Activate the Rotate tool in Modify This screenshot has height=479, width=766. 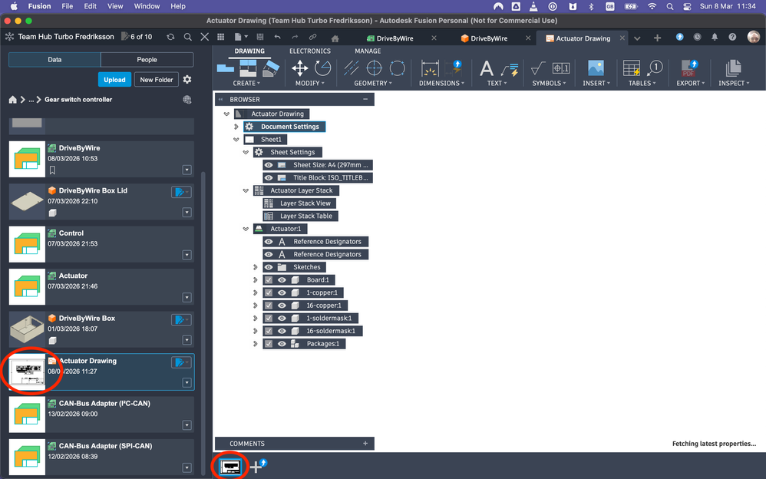tap(323, 68)
